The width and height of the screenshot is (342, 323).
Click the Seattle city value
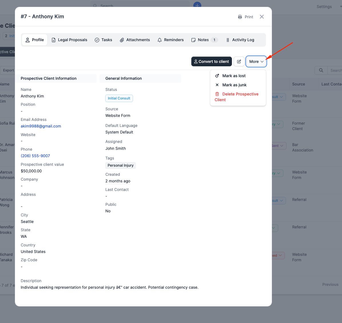[x=27, y=222]
